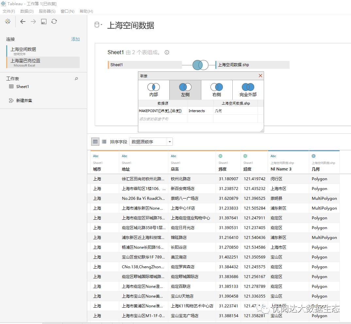
Task: Open the Data menu (数据)
Action: (27, 11)
